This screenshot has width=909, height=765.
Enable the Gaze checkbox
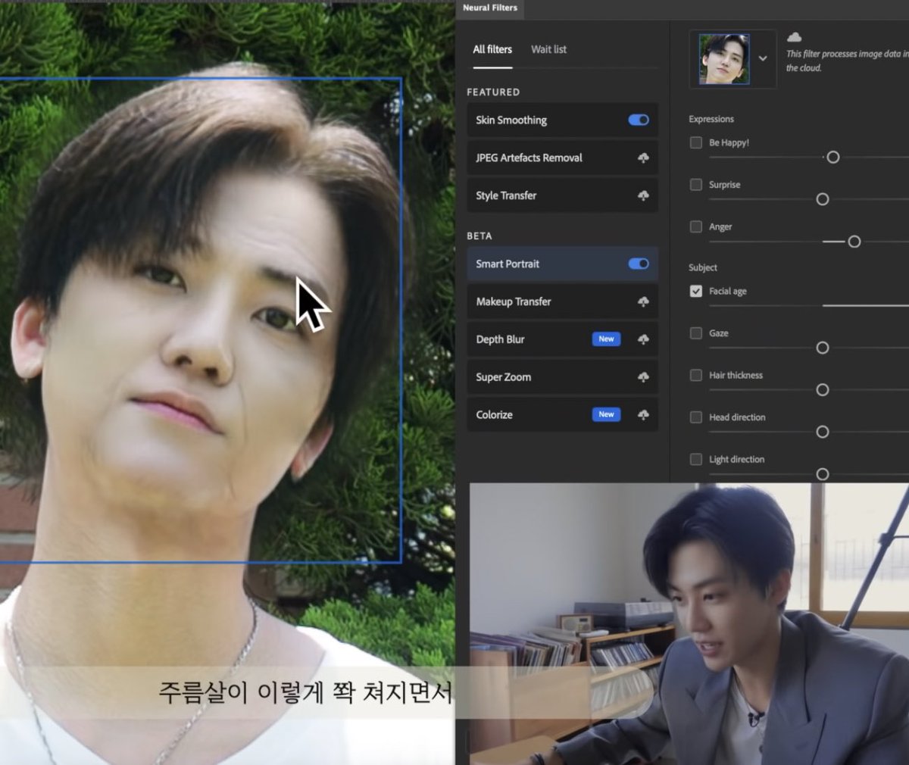[696, 333]
